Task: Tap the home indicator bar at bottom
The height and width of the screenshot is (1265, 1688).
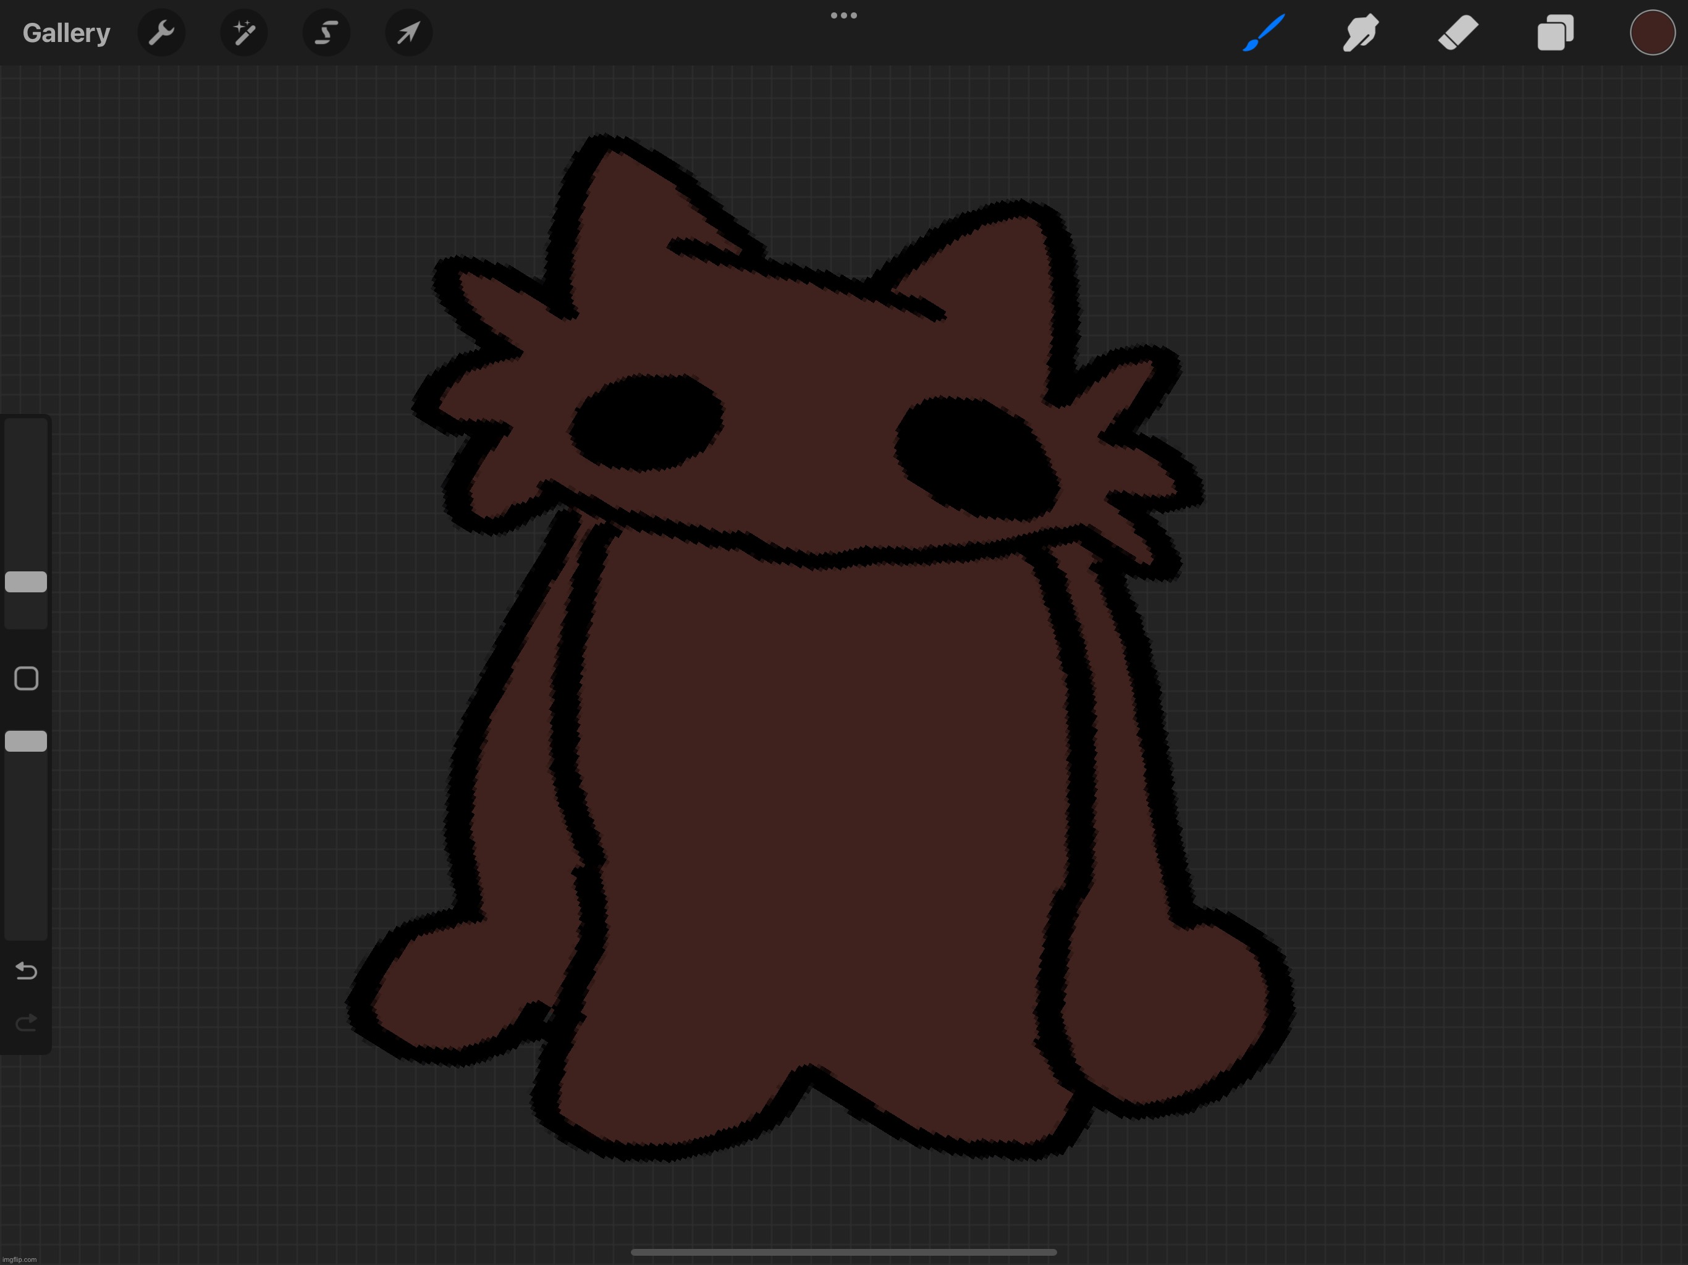Action: 844,1252
